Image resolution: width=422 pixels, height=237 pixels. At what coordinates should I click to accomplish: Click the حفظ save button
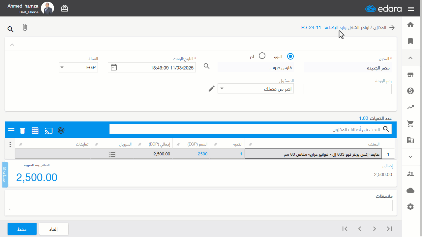point(22,229)
